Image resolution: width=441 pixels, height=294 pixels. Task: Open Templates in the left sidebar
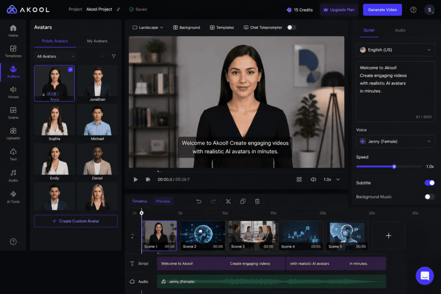tap(13, 51)
